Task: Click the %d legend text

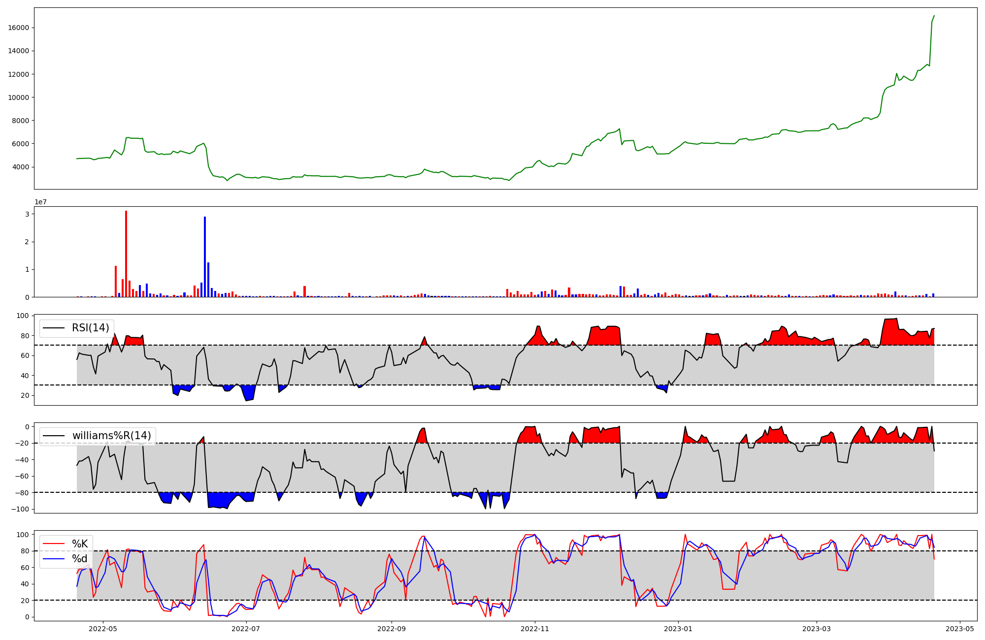Action: [80, 559]
